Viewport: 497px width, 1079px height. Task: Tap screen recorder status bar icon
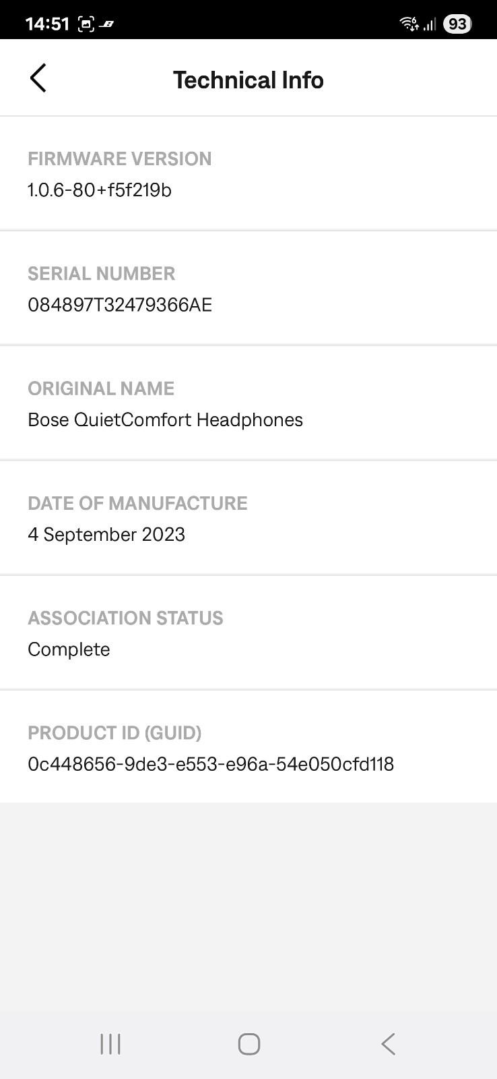(x=86, y=24)
